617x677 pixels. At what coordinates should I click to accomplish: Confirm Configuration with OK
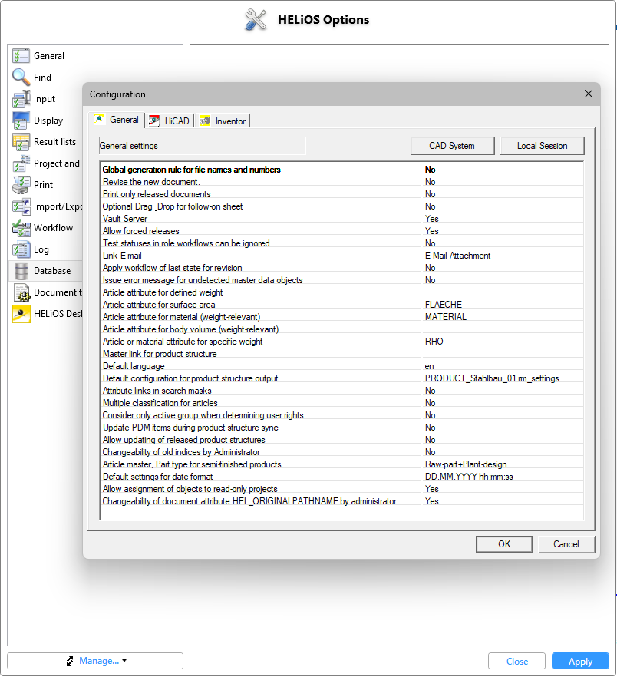click(x=504, y=544)
